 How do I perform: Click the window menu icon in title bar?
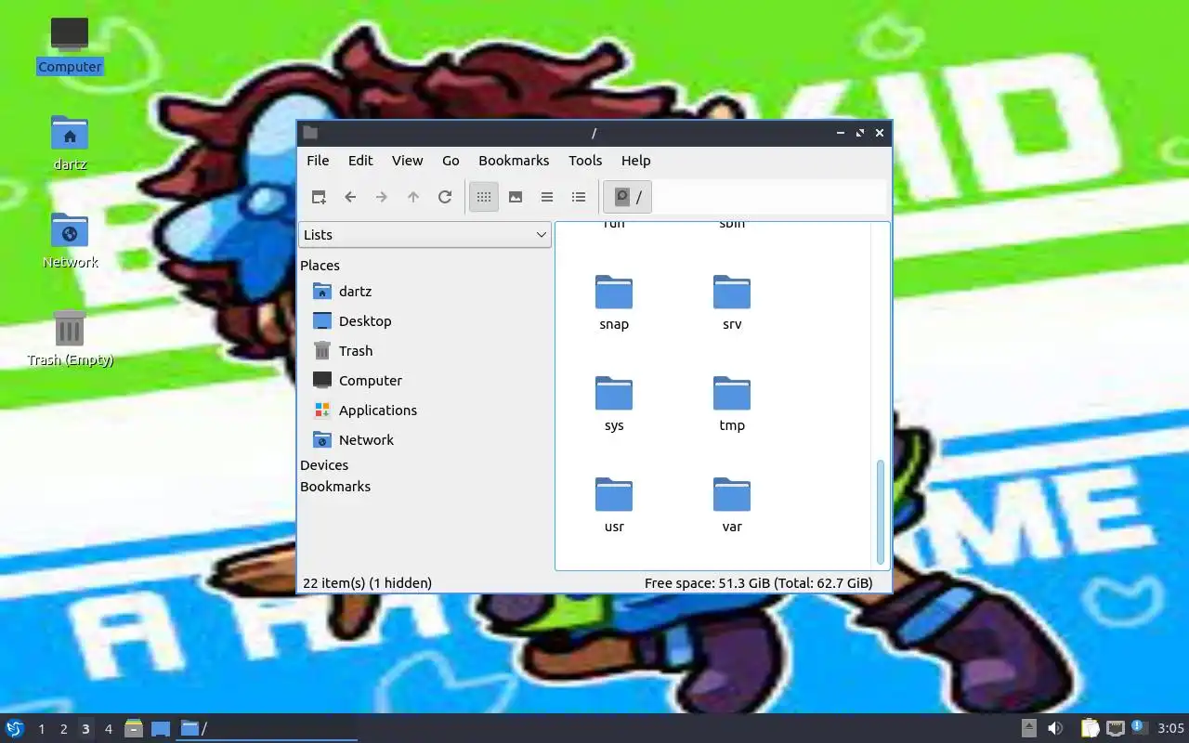click(310, 133)
